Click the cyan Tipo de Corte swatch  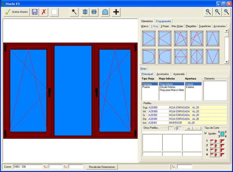point(222,134)
